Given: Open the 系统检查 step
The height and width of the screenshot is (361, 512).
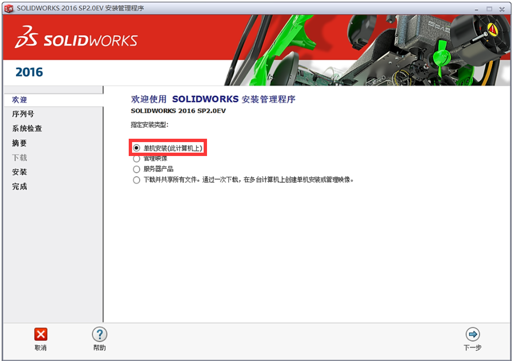Looking at the screenshot, I should click(x=27, y=129).
